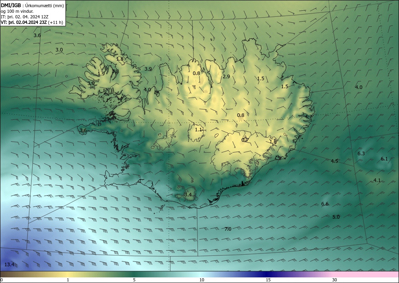The width and height of the screenshot is (399, 283).
Task: Click the 4.7 value on the east coast
Action: (x=308, y=117)
